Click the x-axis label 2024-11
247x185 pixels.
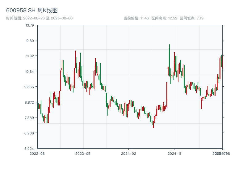[x=174, y=154]
